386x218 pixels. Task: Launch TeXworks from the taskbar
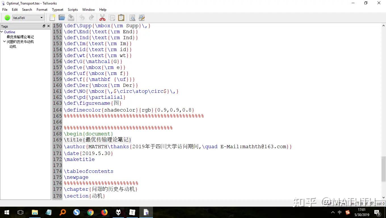pyautogui.click(x=146, y=212)
